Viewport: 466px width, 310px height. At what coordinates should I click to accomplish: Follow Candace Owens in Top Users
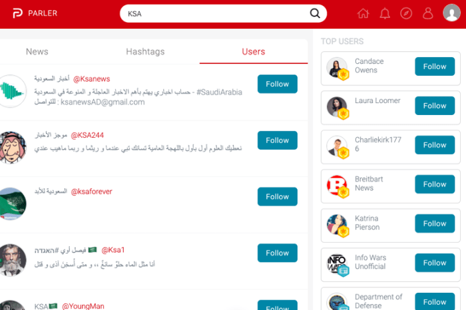(x=435, y=67)
